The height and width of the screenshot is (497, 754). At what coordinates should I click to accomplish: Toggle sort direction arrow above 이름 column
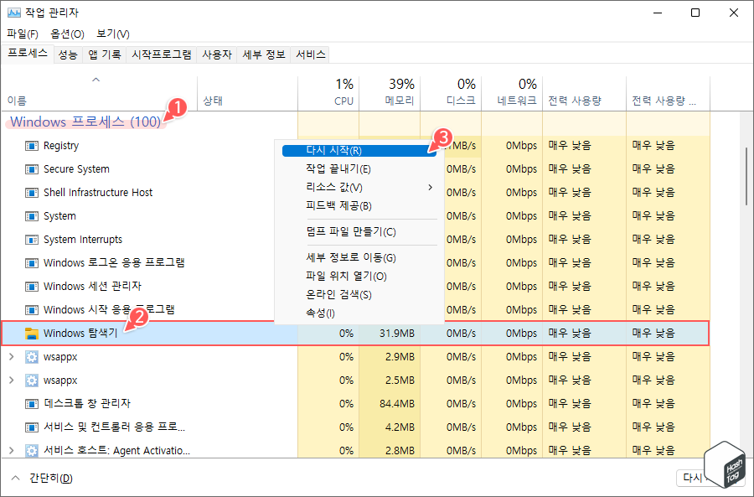click(x=96, y=80)
